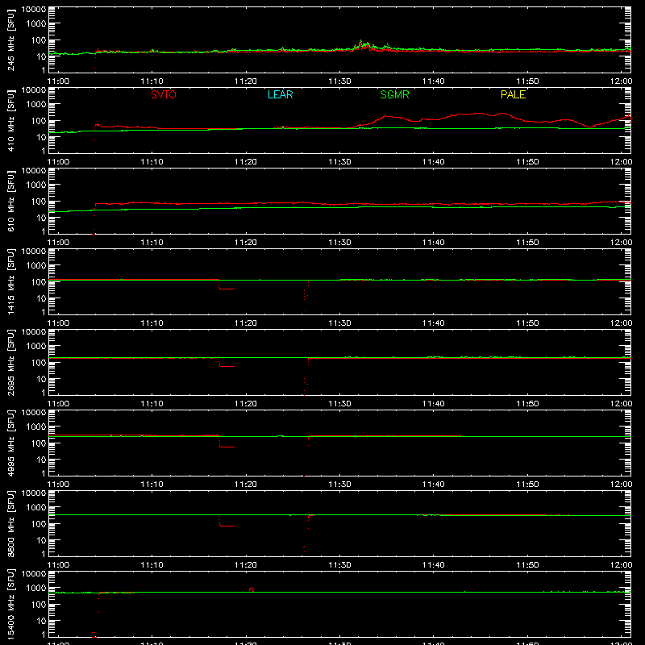Viewport: 645px width, 645px height.
Task: Click the 11:00 time label under 8800 MHz panel
Action: coord(58,565)
